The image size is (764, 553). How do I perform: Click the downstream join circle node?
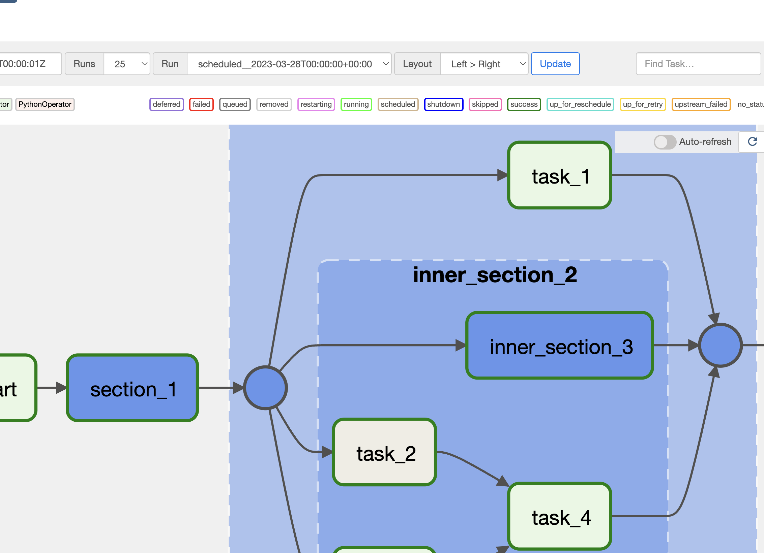point(720,345)
